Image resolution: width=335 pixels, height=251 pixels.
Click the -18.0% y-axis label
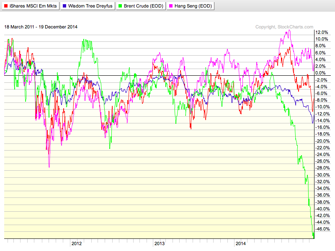(322, 134)
